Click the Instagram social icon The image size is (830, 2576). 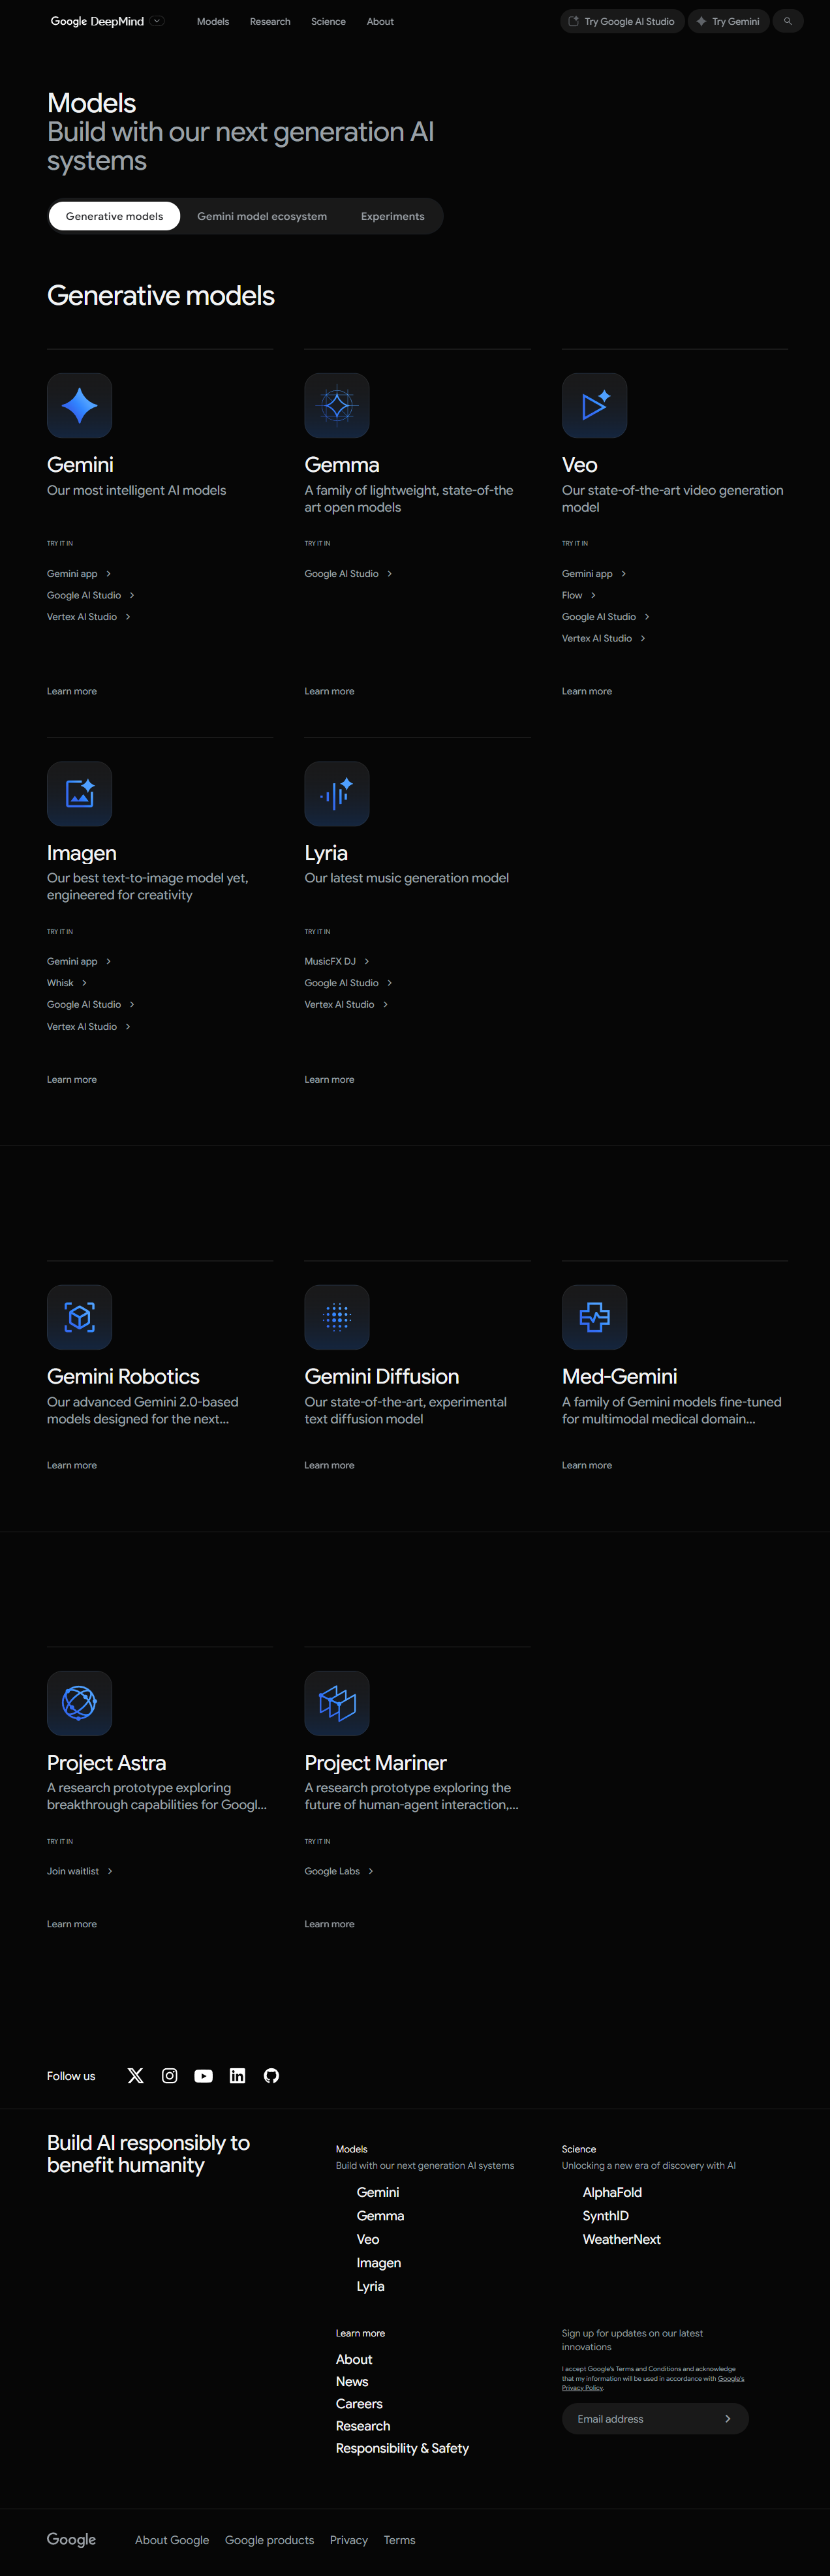[169, 2076]
